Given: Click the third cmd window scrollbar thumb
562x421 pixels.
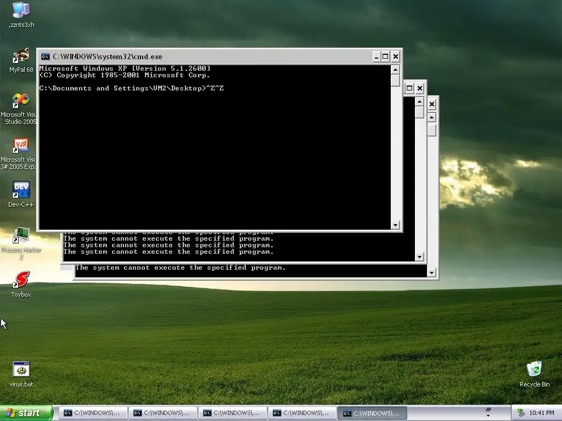Looking at the screenshot, I should pyautogui.click(x=431, y=129).
